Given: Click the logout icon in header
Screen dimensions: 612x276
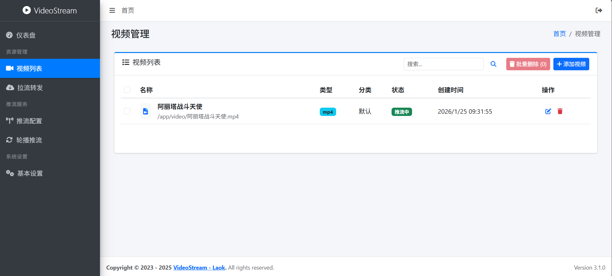Looking at the screenshot, I should [x=599, y=11].
